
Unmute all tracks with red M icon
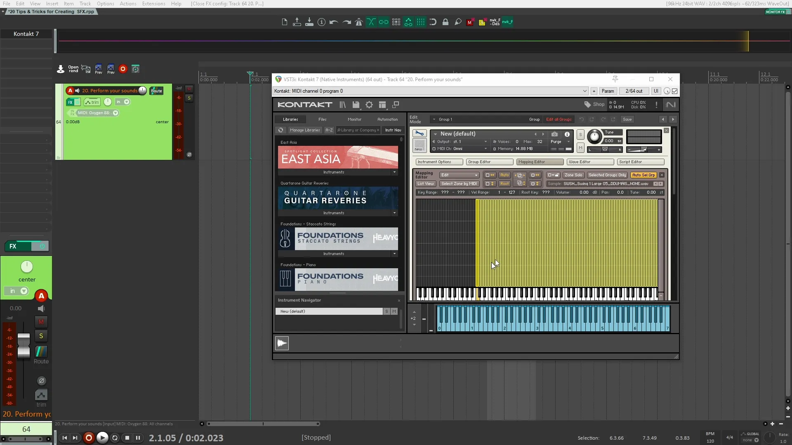coord(469,23)
